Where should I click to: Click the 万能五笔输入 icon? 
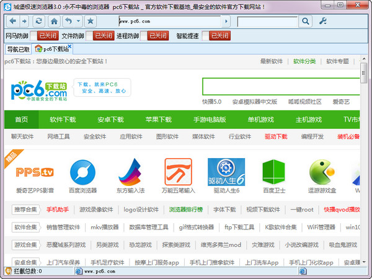coord(178,172)
